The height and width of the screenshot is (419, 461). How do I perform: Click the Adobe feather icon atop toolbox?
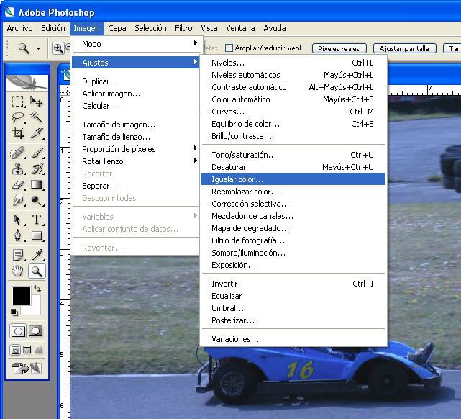click(x=27, y=83)
